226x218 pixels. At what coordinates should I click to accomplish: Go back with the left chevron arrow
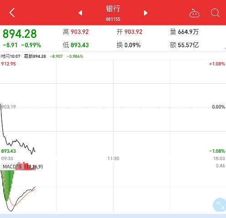[x=12, y=13]
